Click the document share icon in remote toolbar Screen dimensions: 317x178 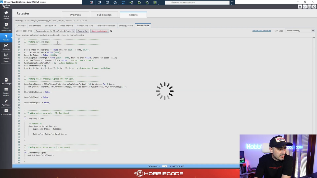pyautogui.click(x=147, y=3)
